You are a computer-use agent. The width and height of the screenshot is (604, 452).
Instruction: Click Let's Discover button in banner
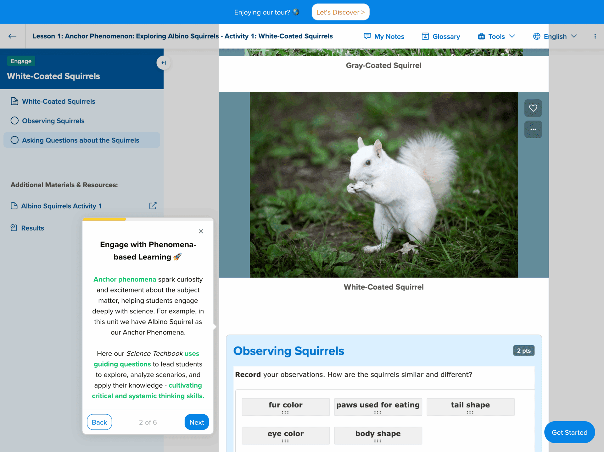pyautogui.click(x=340, y=12)
